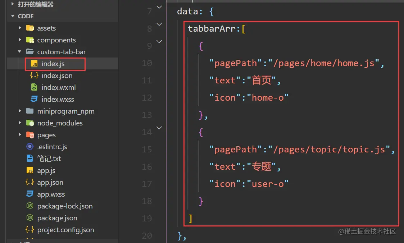Open index.json file
Viewport: 404px width, 243px height.
tap(57, 76)
